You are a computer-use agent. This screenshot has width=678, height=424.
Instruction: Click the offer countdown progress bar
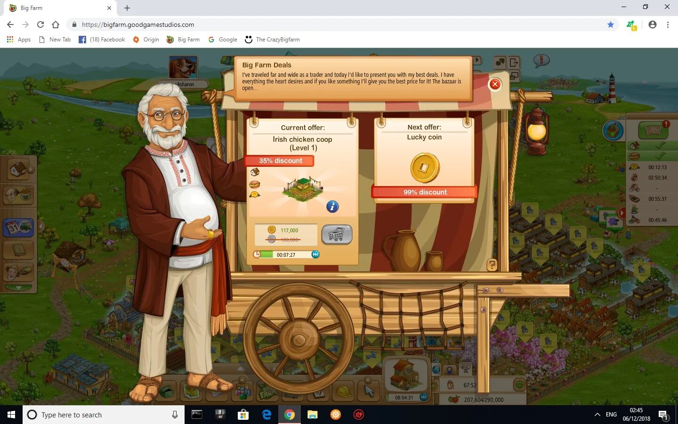286,254
